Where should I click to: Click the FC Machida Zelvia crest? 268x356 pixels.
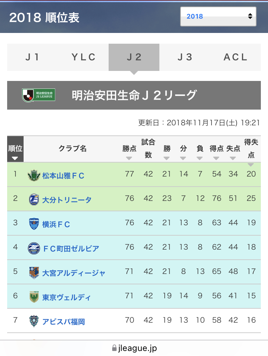point(34,249)
